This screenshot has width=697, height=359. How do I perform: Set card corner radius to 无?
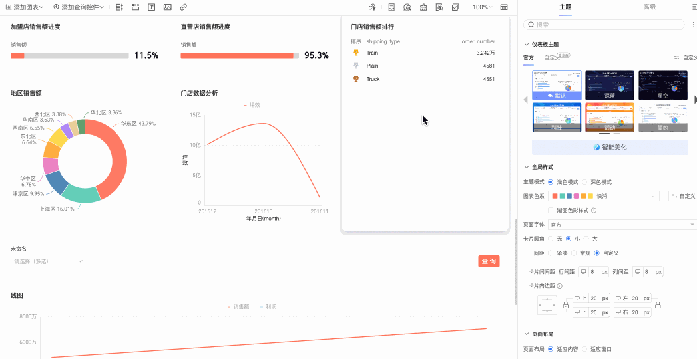pyautogui.click(x=551, y=239)
